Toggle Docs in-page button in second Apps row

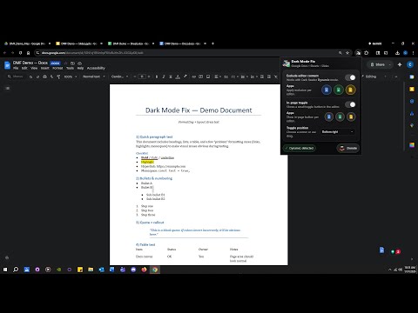[x=329, y=117]
